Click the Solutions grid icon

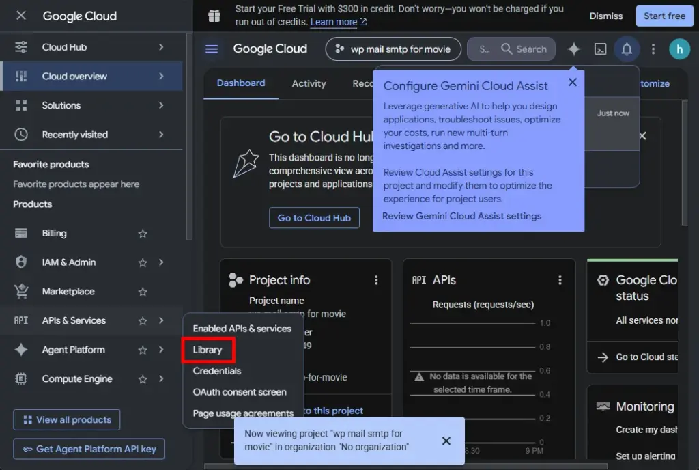coord(21,105)
